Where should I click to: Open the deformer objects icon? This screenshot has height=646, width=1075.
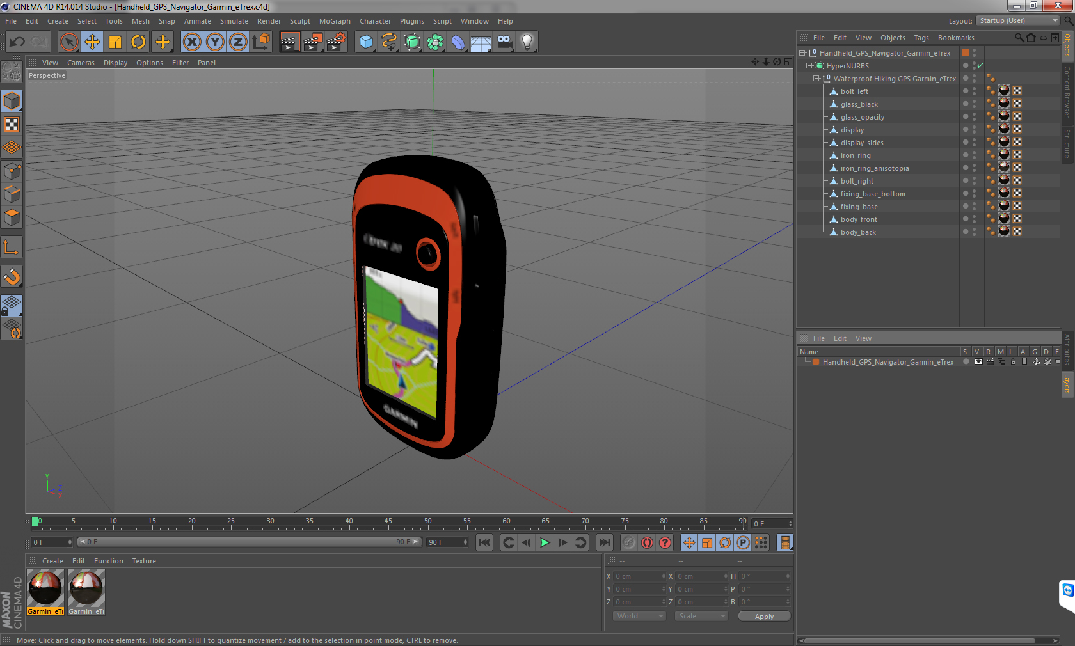tap(458, 42)
